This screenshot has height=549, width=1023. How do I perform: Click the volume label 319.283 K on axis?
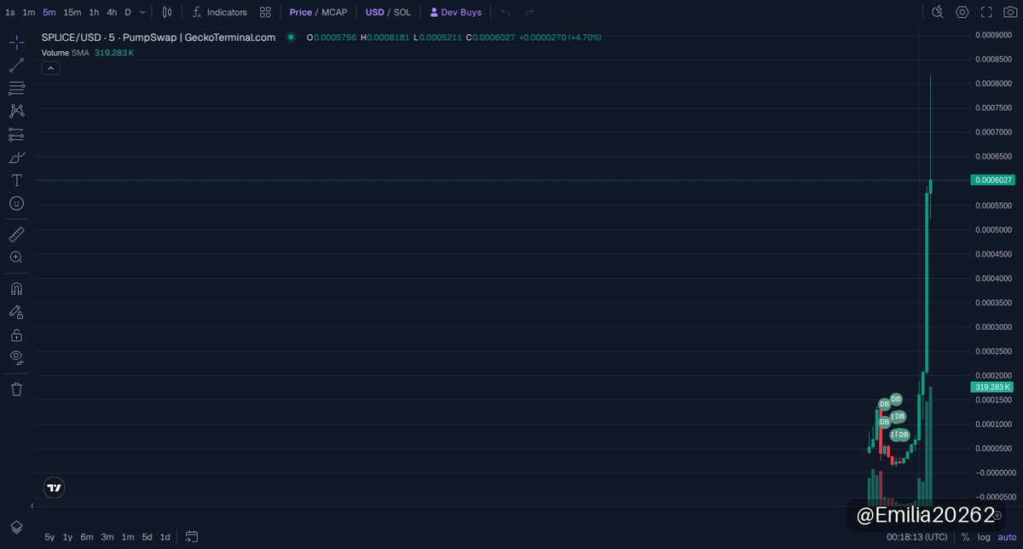coord(992,387)
